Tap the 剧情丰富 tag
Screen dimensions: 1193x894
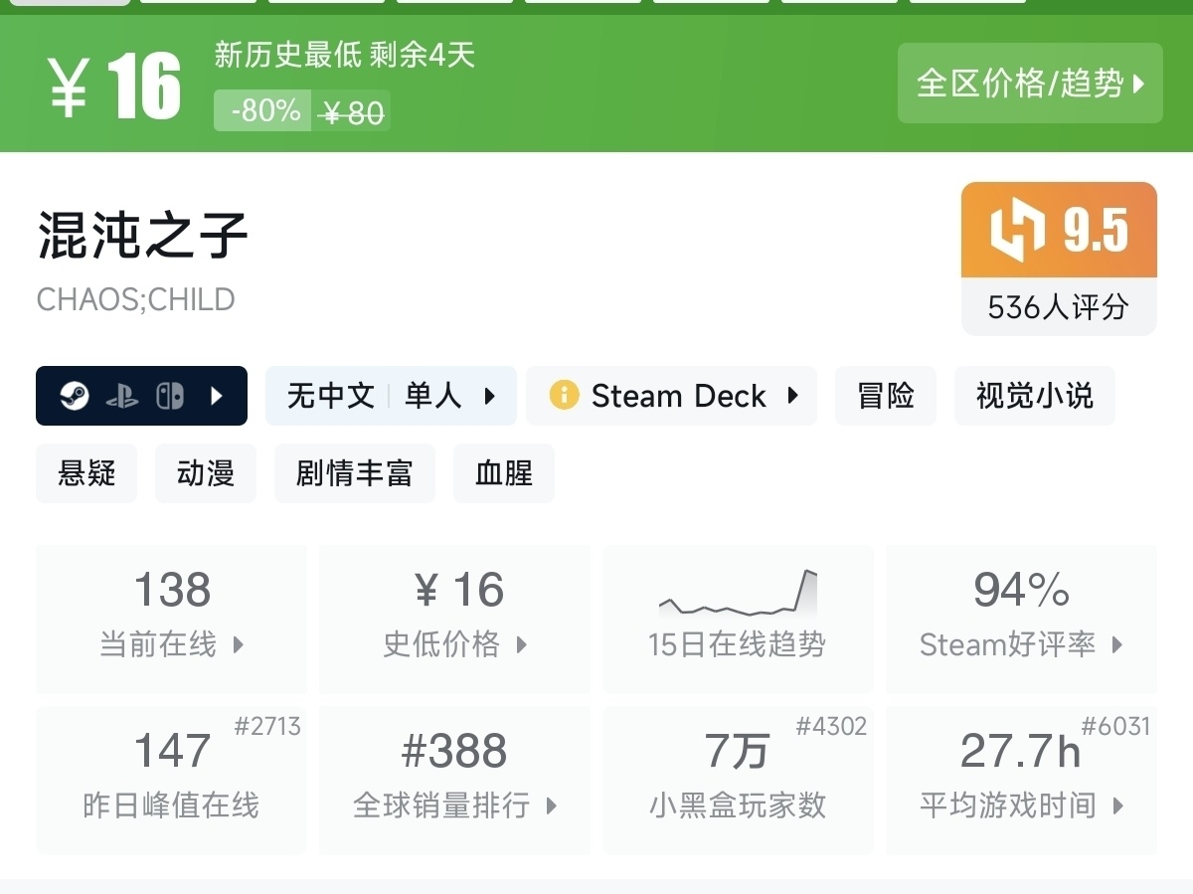click(354, 473)
